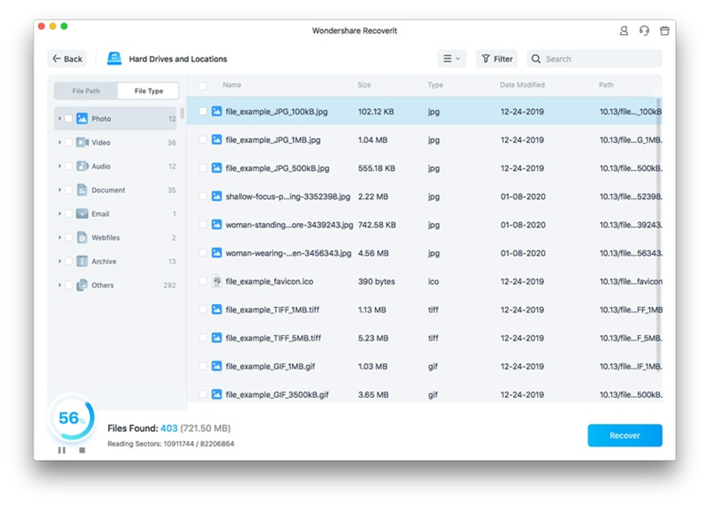Image resolution: width=709 pixels, height=507 pixels.
Task: Open the shopping cart icon
Action: (x=665, y=31)
